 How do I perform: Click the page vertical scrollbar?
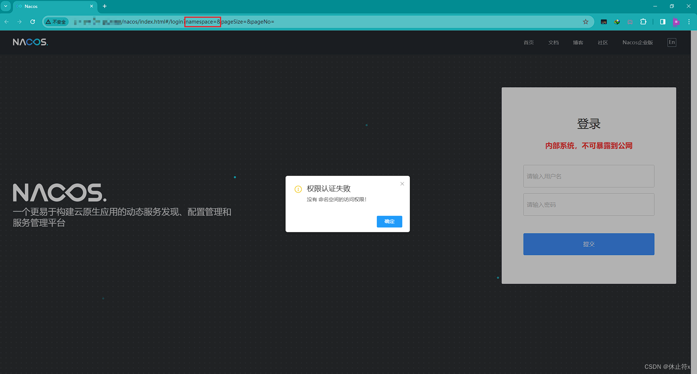pos(694,202)
